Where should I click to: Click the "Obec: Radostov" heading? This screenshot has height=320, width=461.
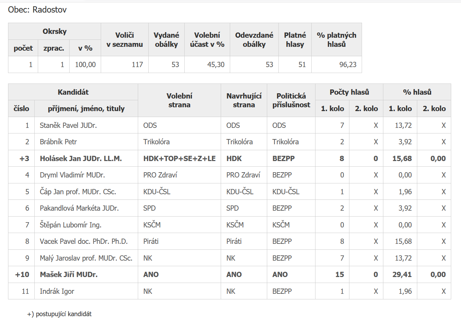[x=37, y=10]
